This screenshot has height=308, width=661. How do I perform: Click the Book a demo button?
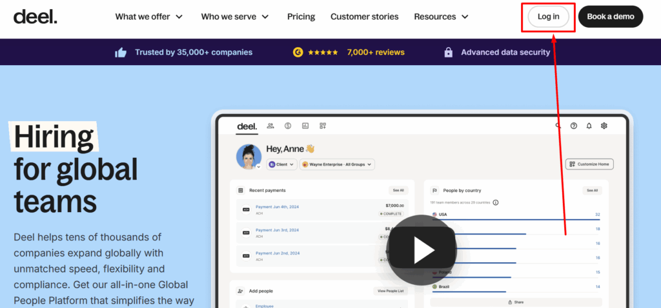point(611,17)
